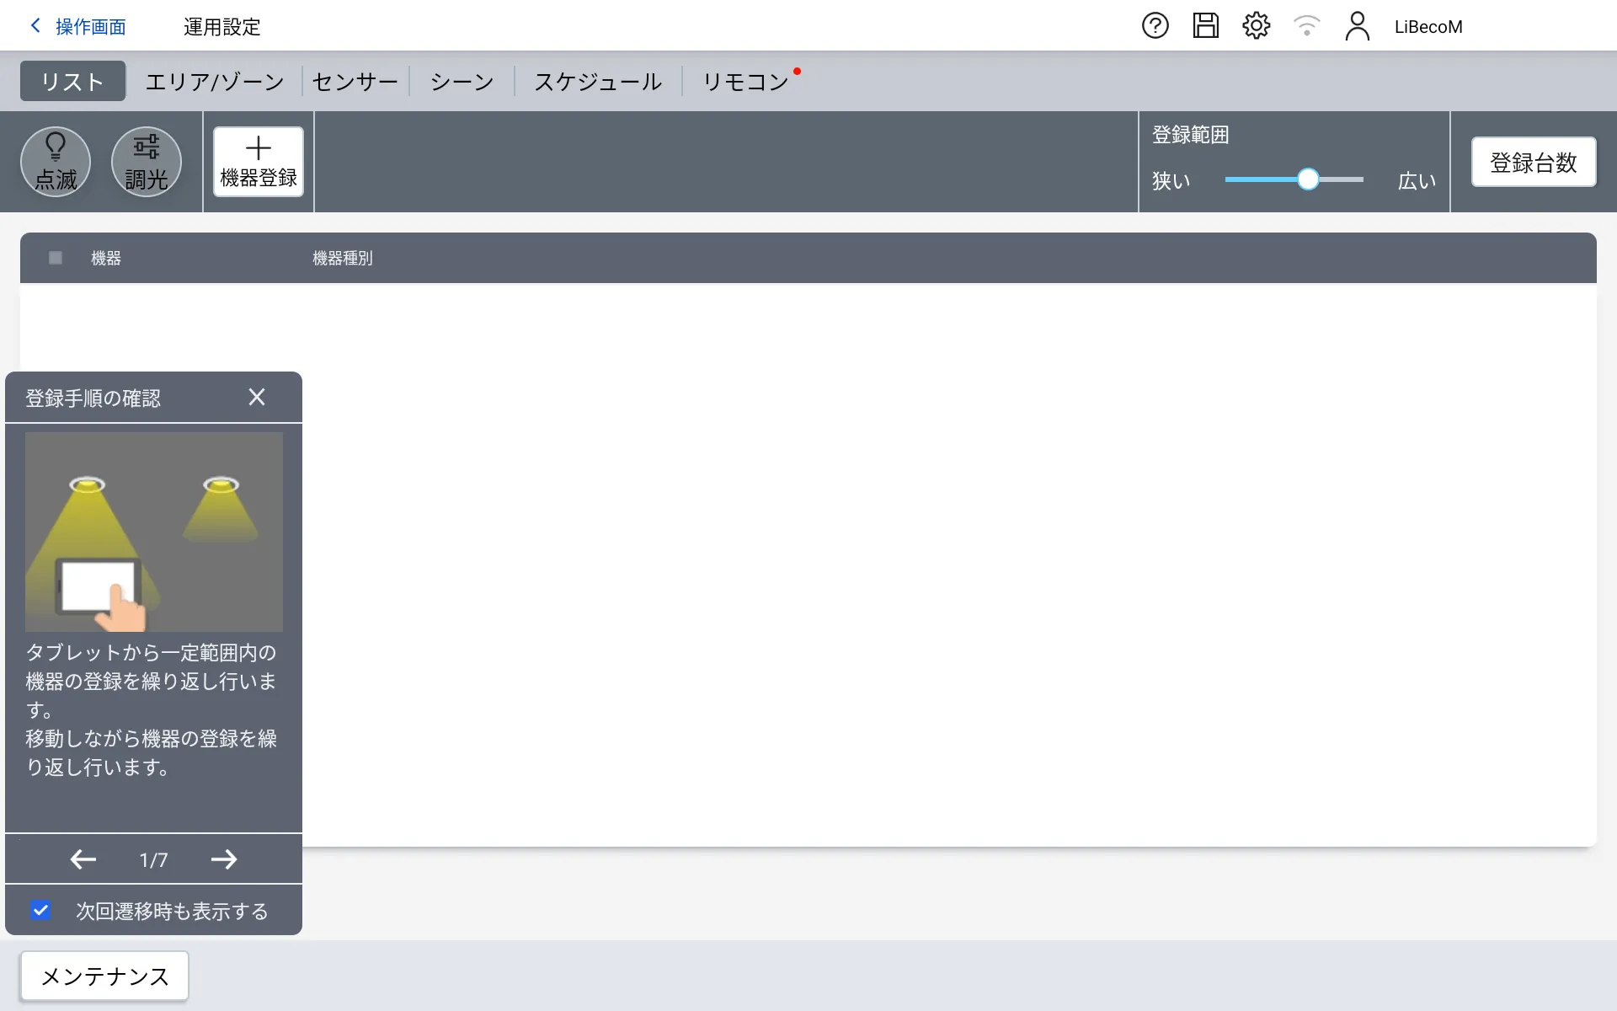Click the user profile icon
Viewport: 1617px width, 1011px height.
coord(1357,26)
